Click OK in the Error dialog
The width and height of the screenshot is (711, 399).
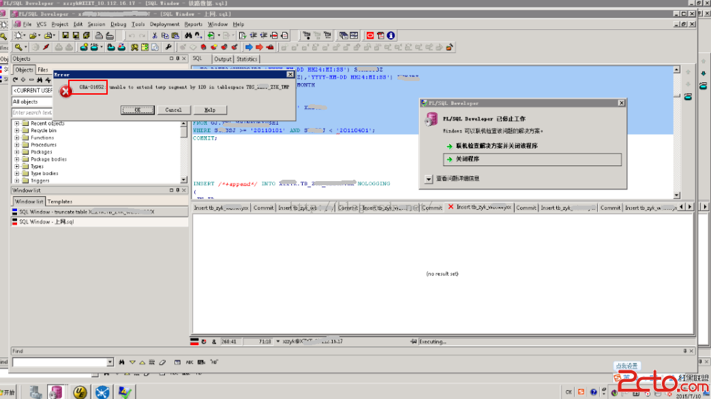tap(138, 110)
